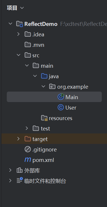The width and height of the screenshot is (107, 207).
Task: Click the external libraries bar-chart icon
Action: tap(19, 170)
